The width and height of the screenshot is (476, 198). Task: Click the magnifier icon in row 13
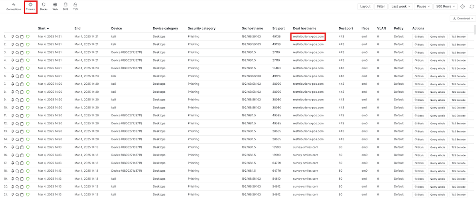coord(17,131)
